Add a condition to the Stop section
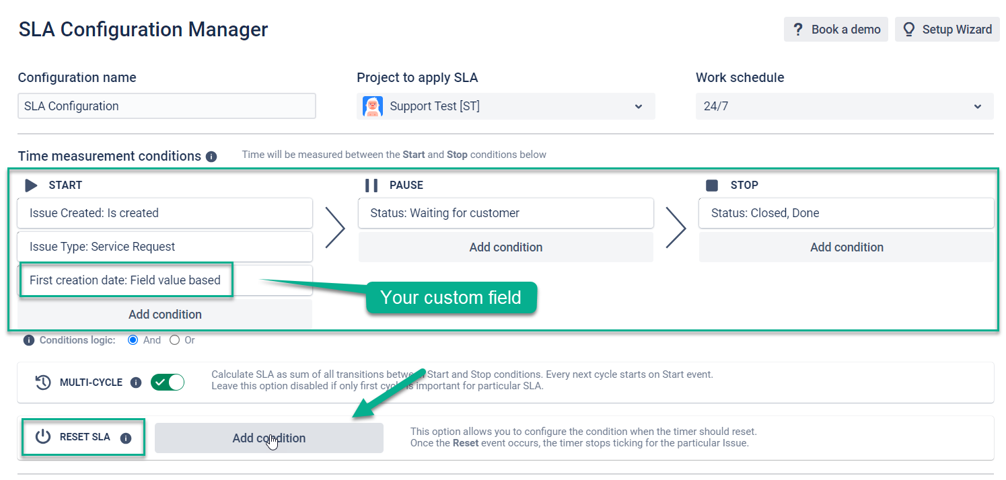The height and width of the screenshot is (480, 1006). (846, 247)
